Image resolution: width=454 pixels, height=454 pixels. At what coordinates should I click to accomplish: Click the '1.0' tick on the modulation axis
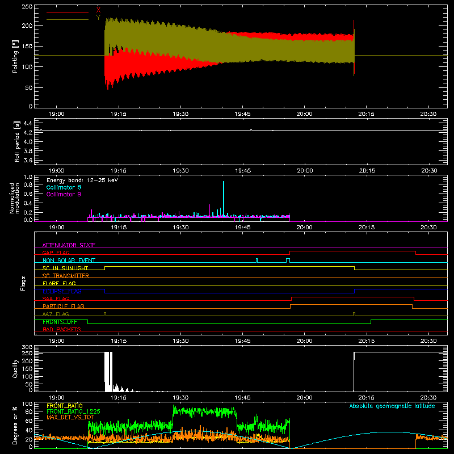pyautogui.click(x=28, y=177)
